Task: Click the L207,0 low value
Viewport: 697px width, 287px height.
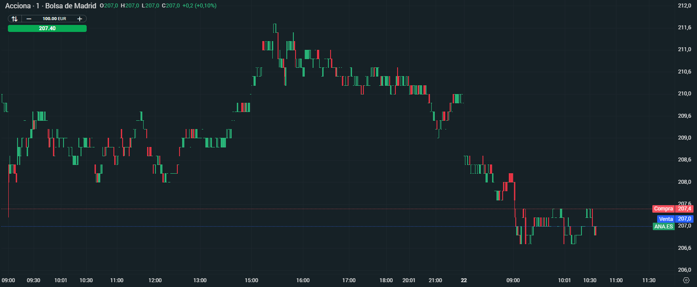Action: click(150, 6)
